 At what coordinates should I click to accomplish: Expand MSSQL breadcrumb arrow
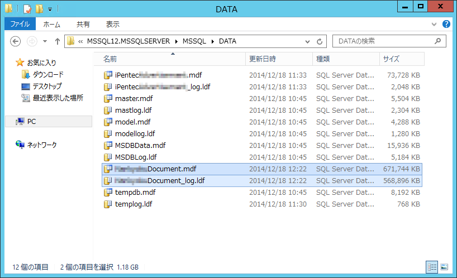click(213, 41)
